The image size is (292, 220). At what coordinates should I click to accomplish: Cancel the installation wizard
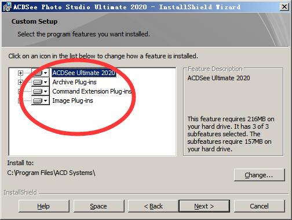(259, 206)
